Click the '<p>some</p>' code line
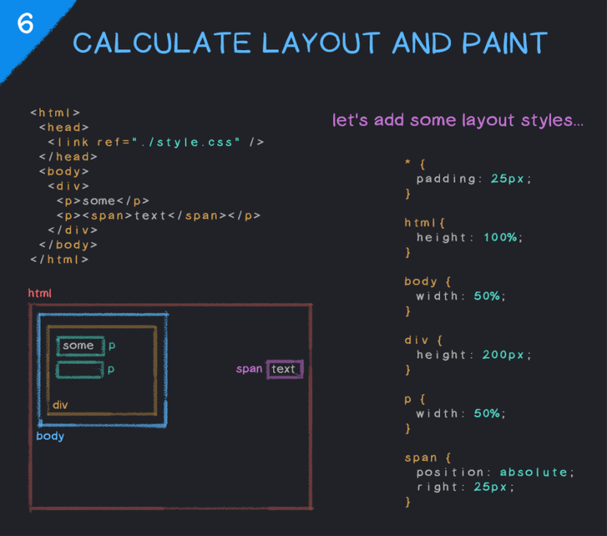The width and height of the screenshot is (607, 536). [x=103, y=201]
